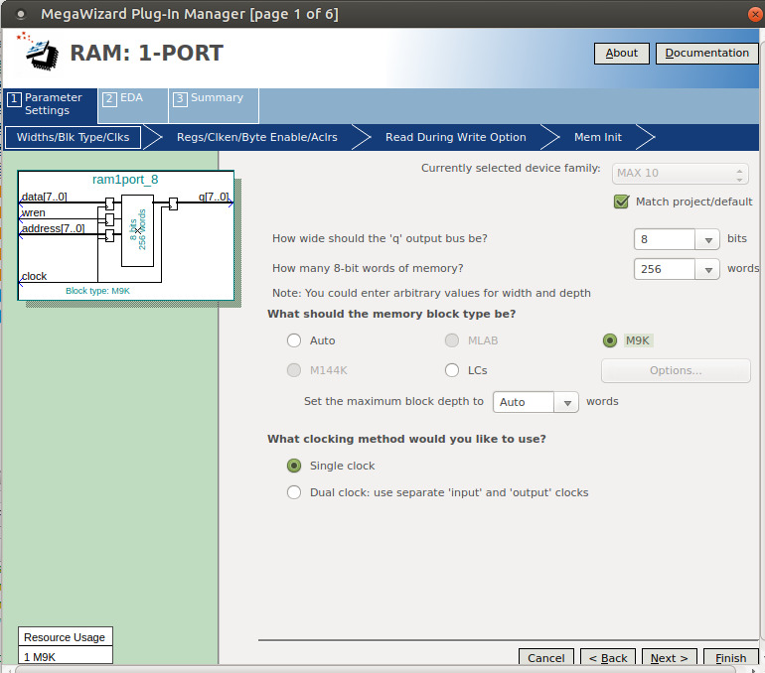
Task: Click the Cancel button
Action: (x=546, y=658)
